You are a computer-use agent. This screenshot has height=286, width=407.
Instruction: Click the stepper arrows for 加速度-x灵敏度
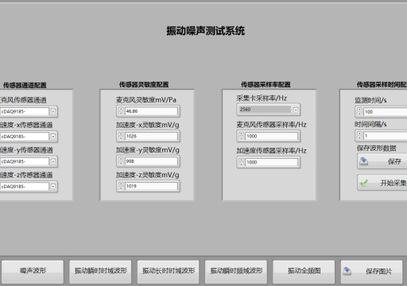click(x=121, y=136)
